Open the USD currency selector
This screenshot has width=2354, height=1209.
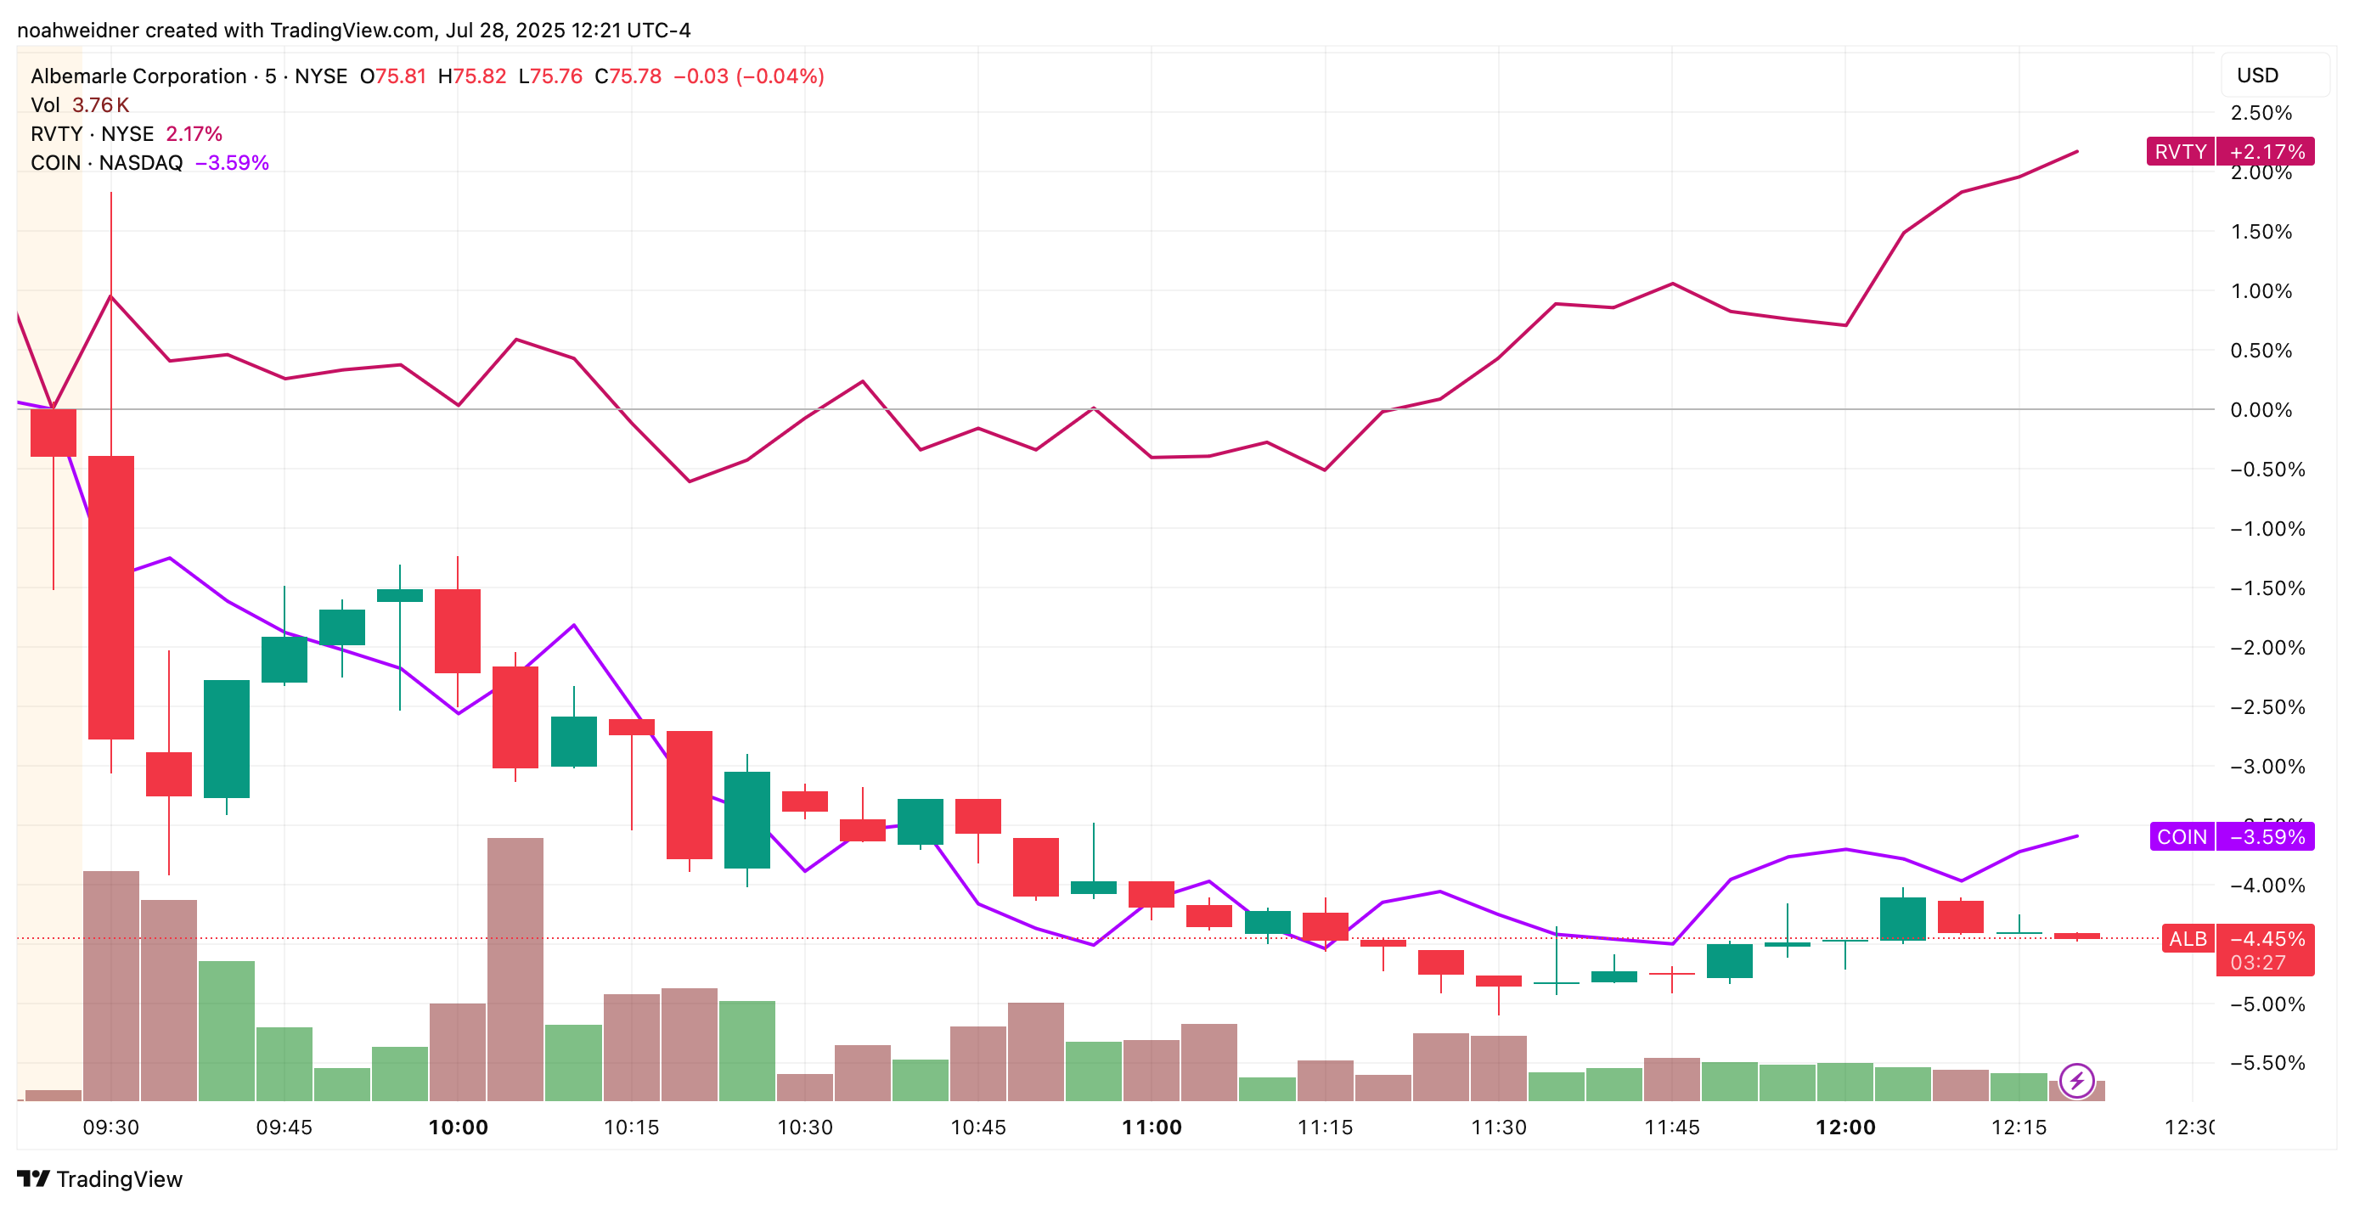[2256, 75]
